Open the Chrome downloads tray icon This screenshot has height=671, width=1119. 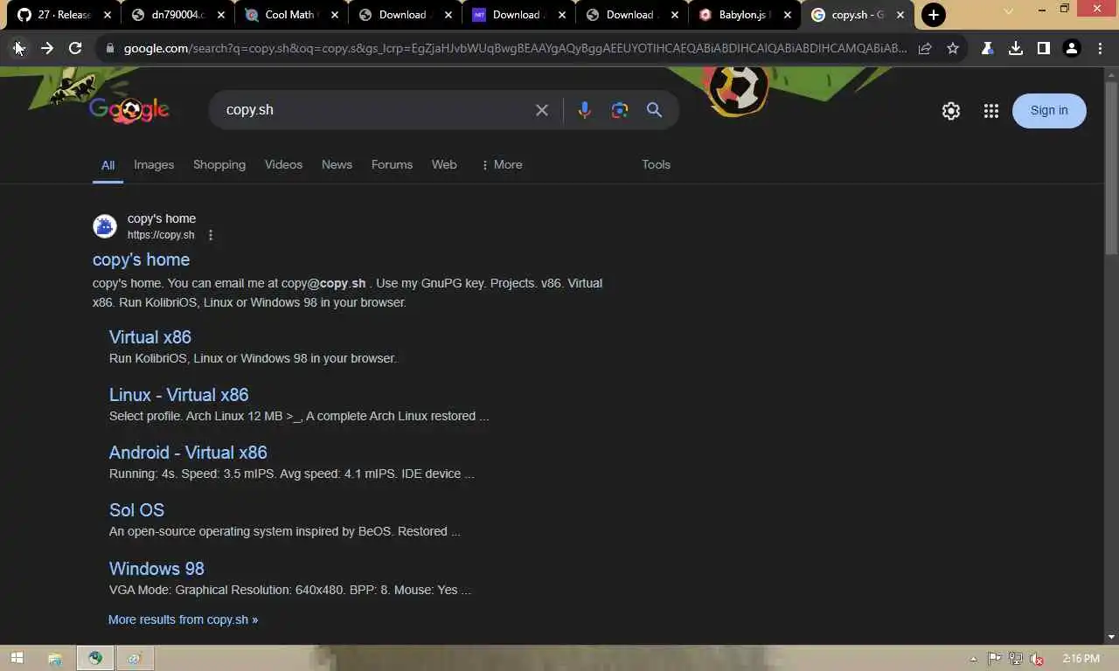1015,48
